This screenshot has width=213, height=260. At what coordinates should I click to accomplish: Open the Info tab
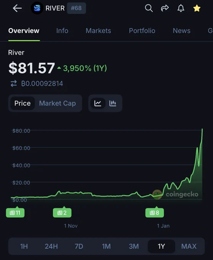point(62,31)
